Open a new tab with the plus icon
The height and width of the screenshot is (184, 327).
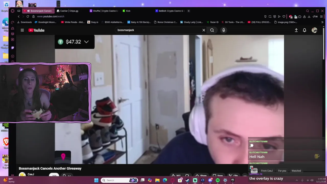[x=189, y=11]
